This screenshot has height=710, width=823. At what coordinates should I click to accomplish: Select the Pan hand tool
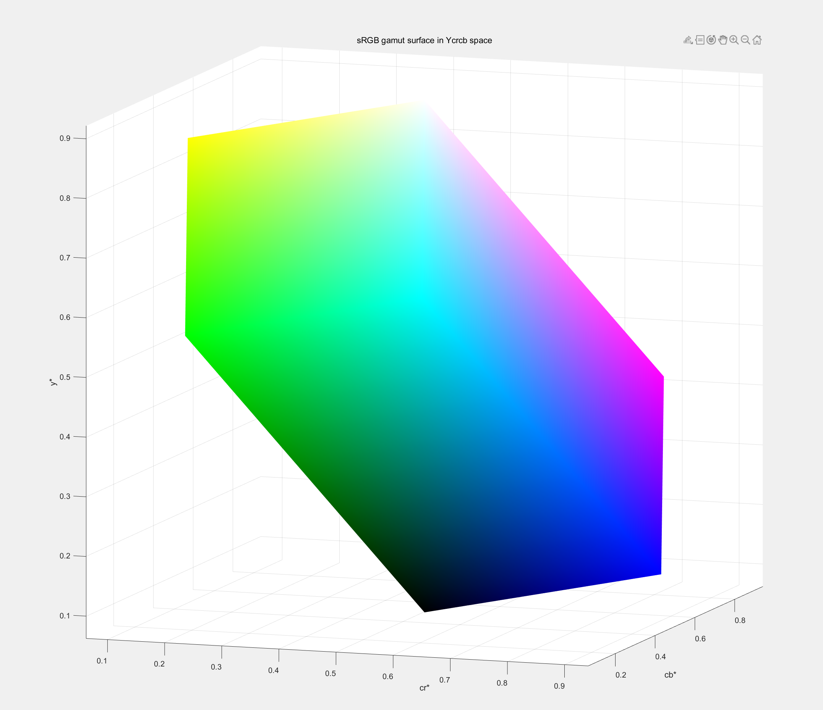tap(723, 40)
